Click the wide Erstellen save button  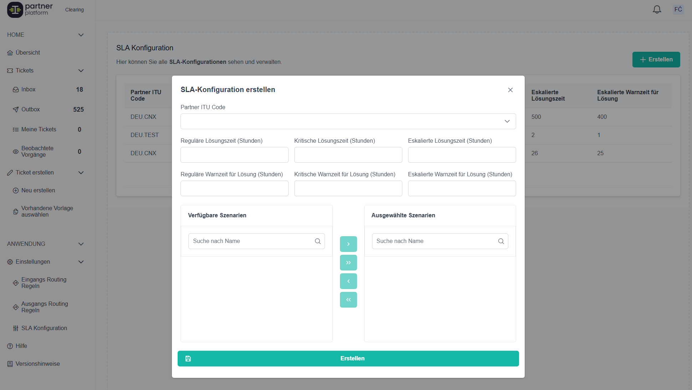[x=348, y=359]
